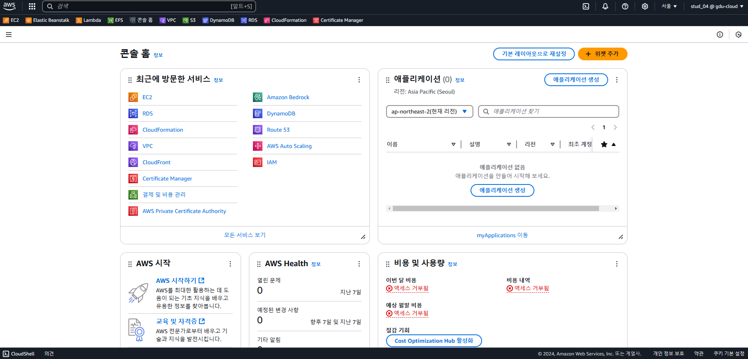Open the services grid menu
This screenshot has height=359, width=748.
tap(32, 6)
